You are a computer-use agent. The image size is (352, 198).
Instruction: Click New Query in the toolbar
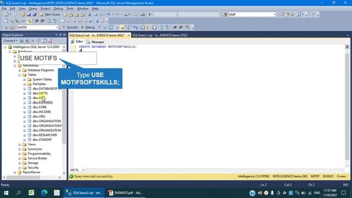[50, 14]
